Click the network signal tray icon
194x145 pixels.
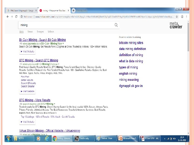pos(168,139)
